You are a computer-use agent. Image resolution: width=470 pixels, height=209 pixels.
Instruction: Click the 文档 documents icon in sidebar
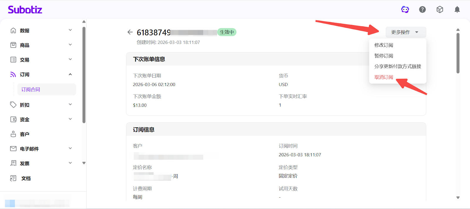[x=13, y=178]
